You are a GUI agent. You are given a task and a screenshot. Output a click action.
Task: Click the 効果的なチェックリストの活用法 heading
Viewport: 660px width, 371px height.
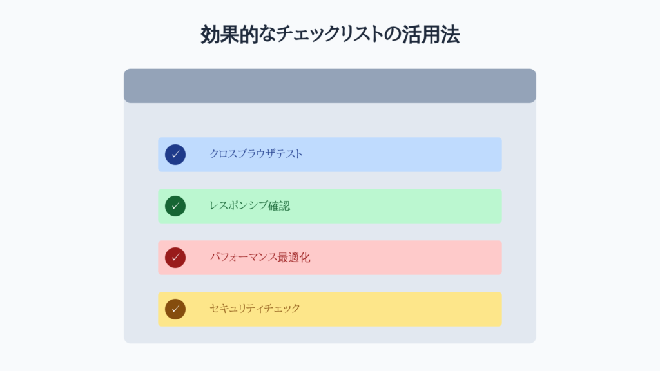(330, 35)
